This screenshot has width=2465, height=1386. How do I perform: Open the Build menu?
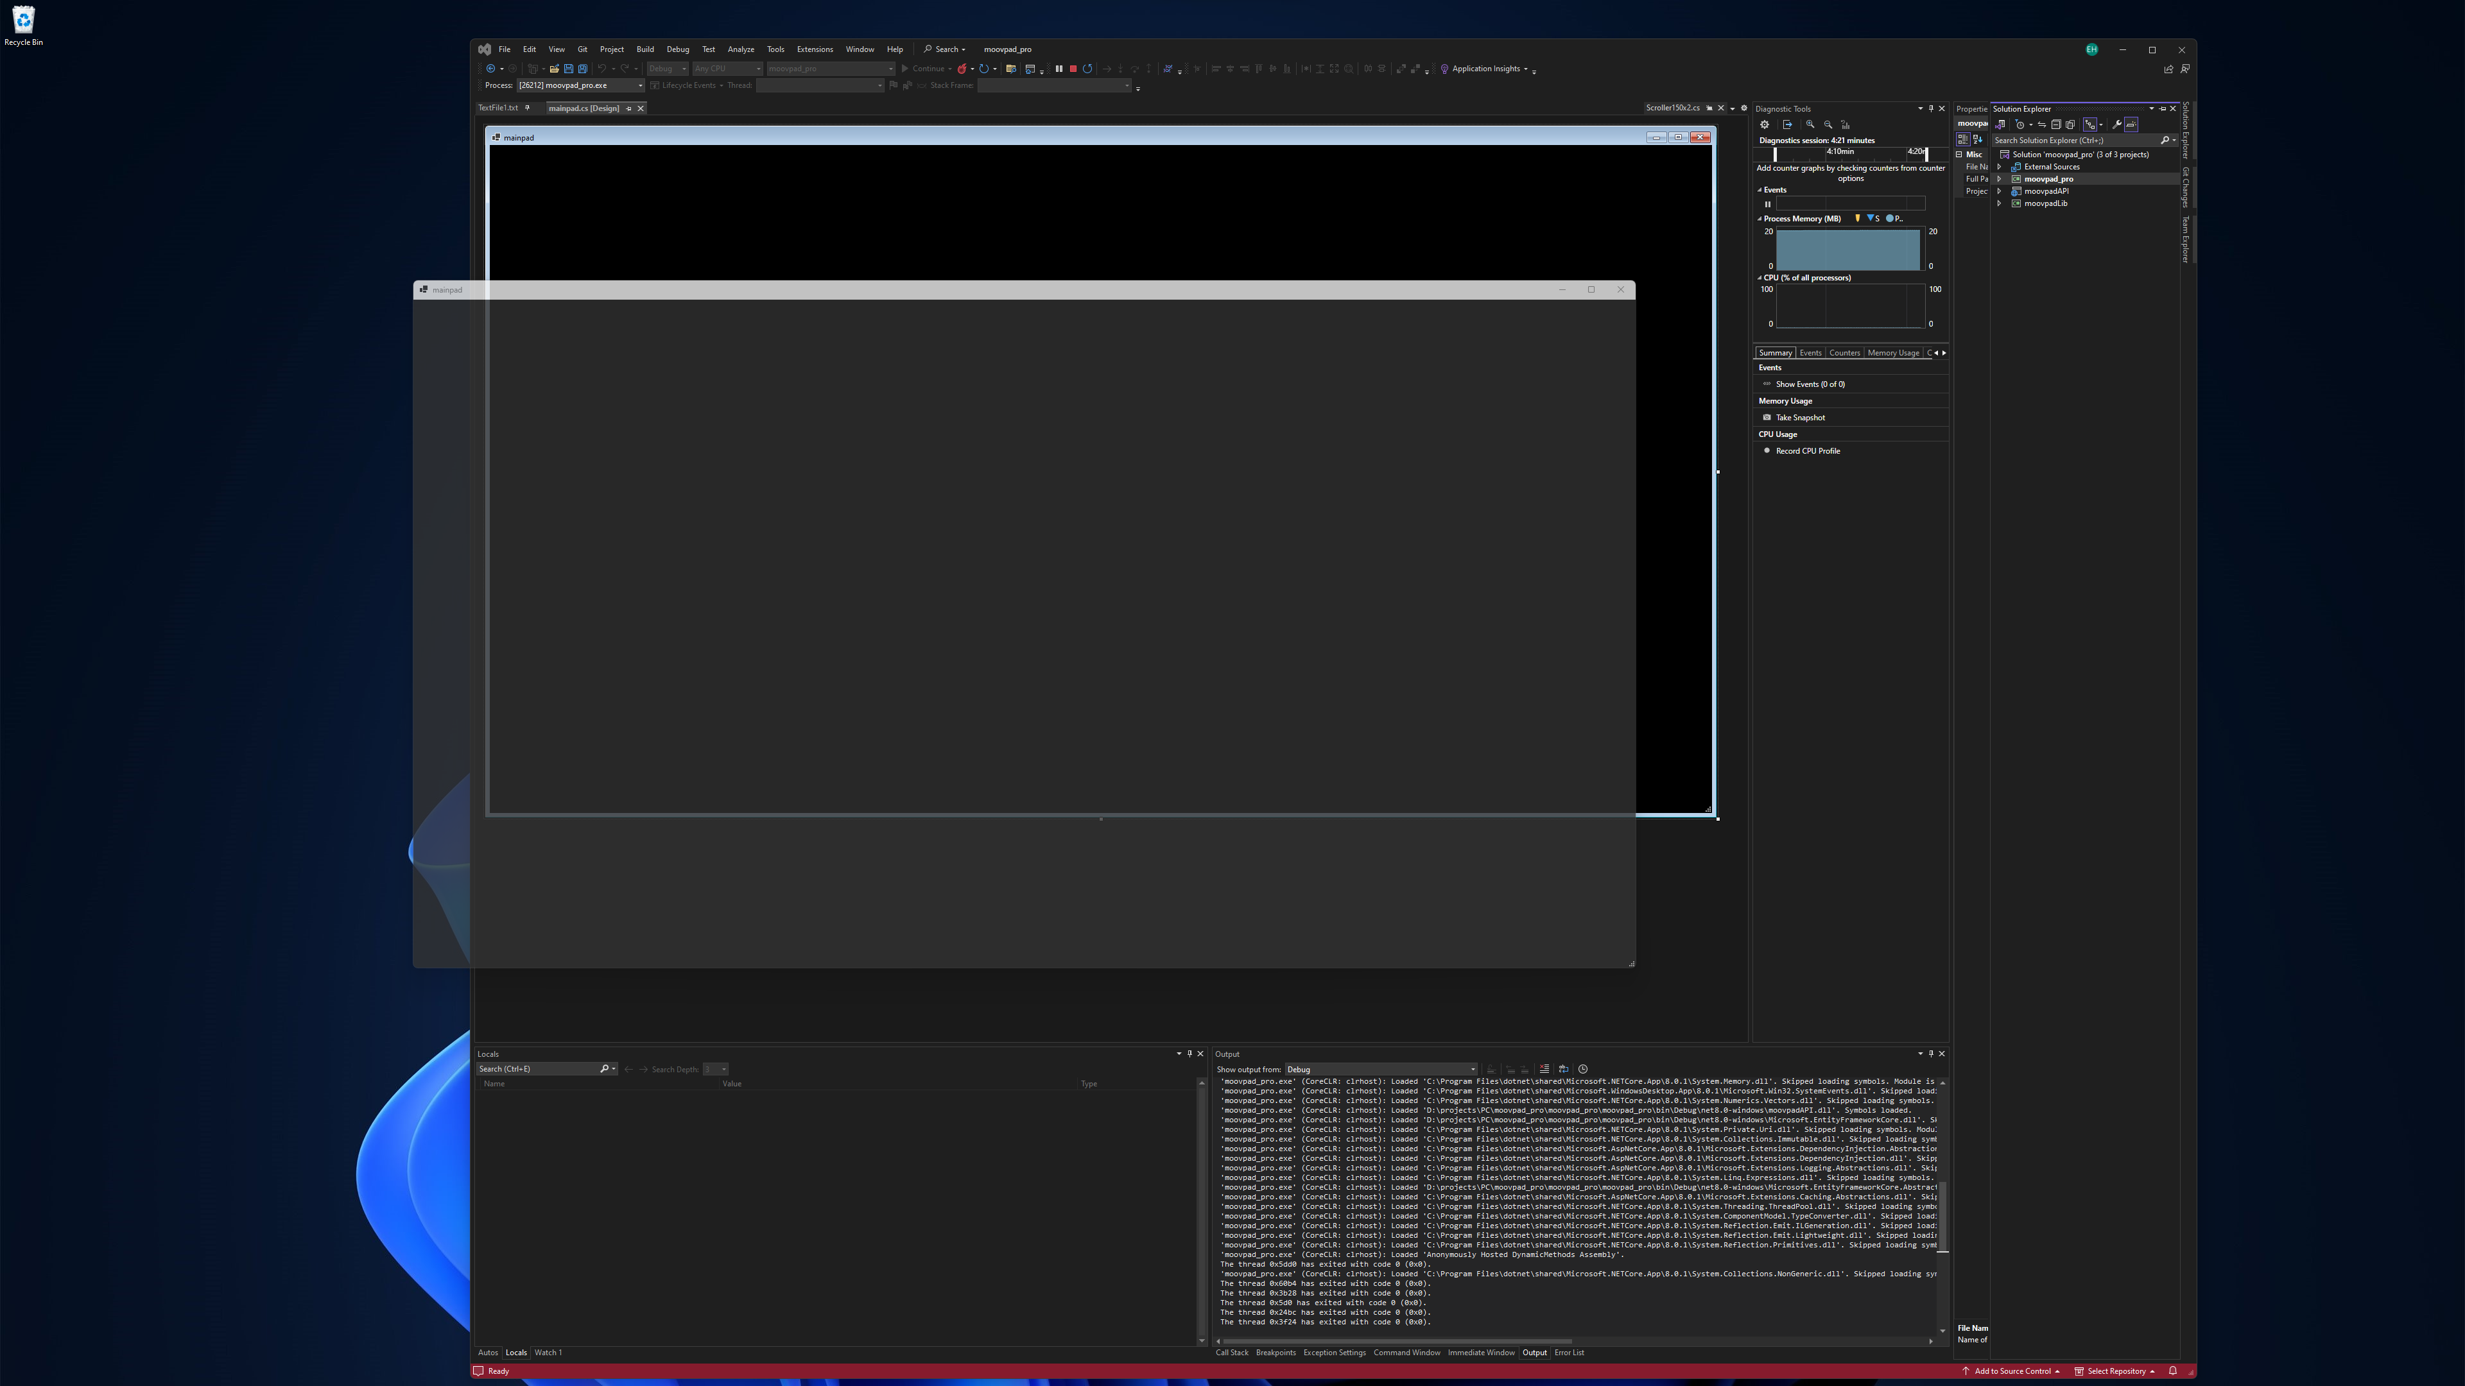tap(645, 50)
